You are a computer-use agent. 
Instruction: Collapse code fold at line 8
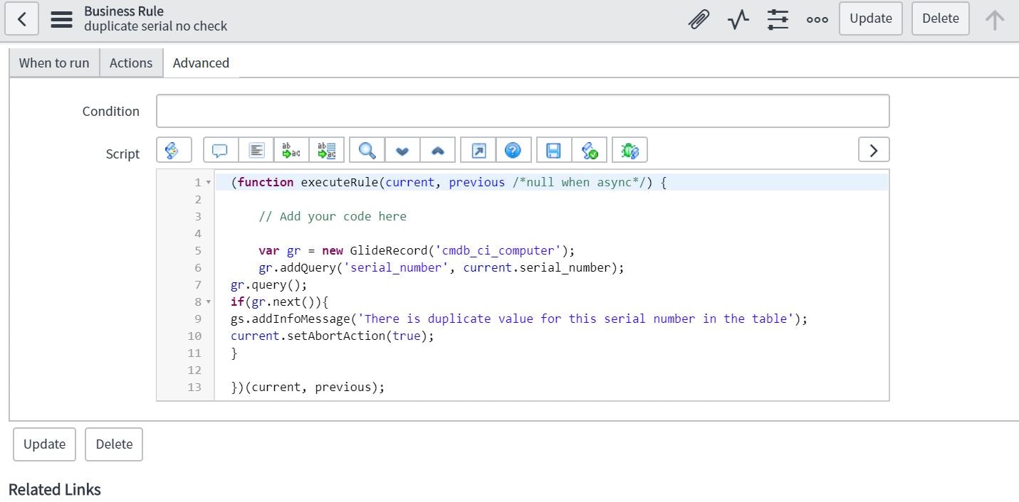[x=209, y=302]
